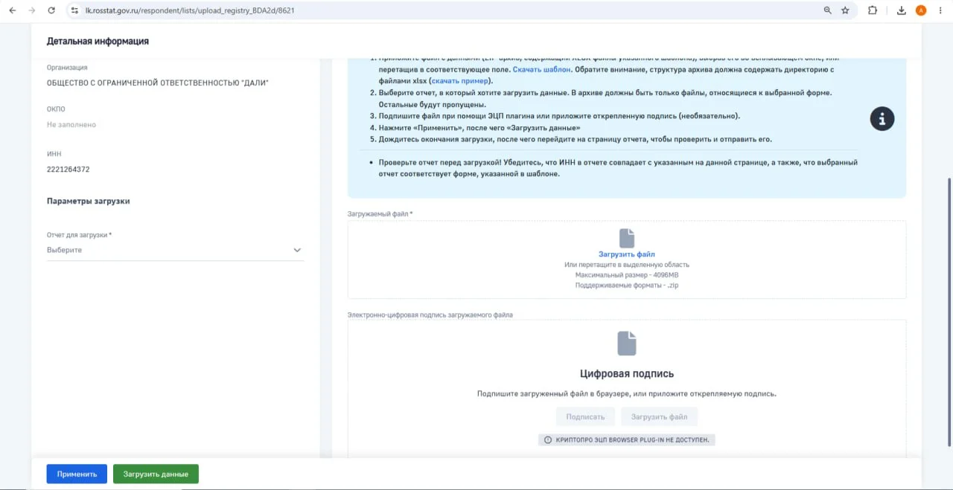953x490 pixels.
Task: Click the browser forward arrow
Action: [x=31, y=10]
